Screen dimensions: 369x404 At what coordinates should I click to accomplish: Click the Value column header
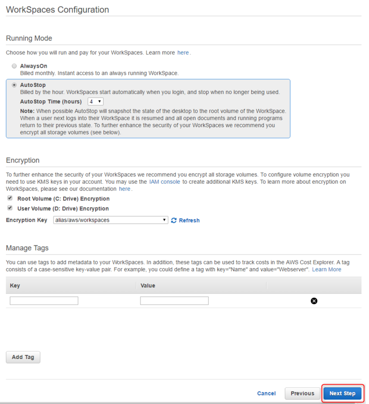(148, 285)
